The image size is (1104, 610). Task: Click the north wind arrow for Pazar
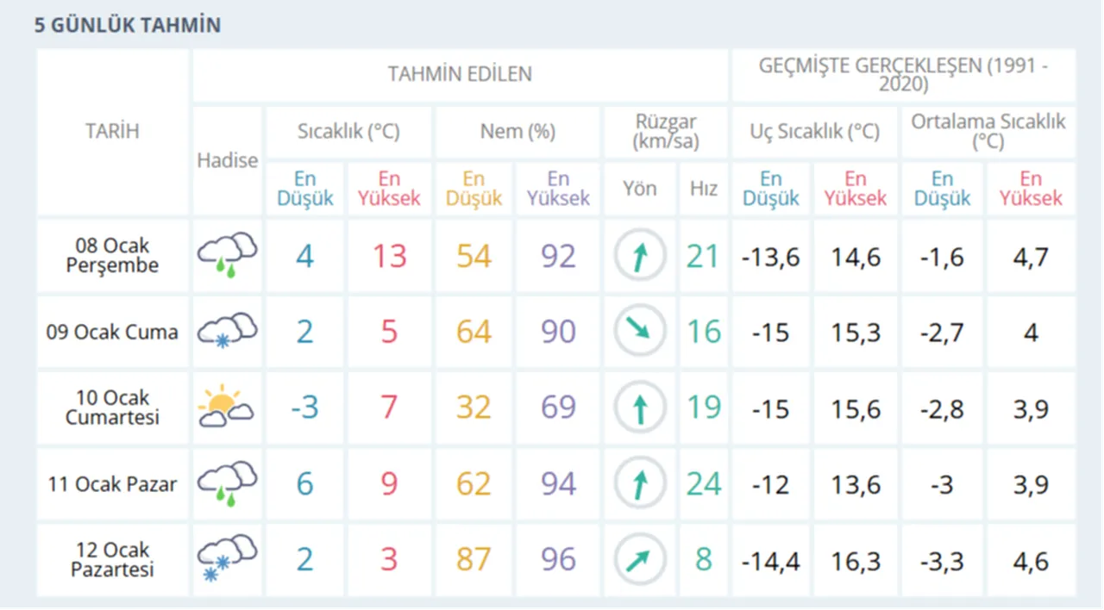coord(639,483)
